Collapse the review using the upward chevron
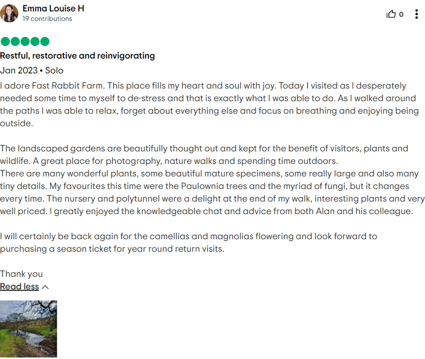Image resolution: width=425 pixels, height=359 pixels. point(45,287)
